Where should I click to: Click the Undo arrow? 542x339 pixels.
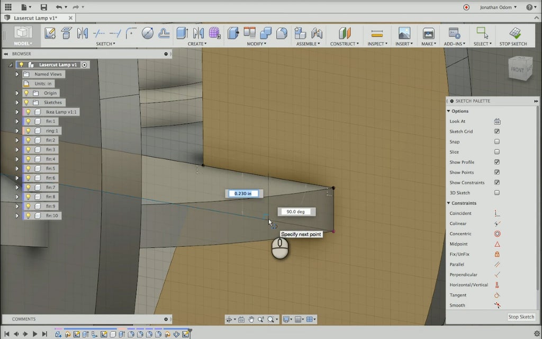59,7
